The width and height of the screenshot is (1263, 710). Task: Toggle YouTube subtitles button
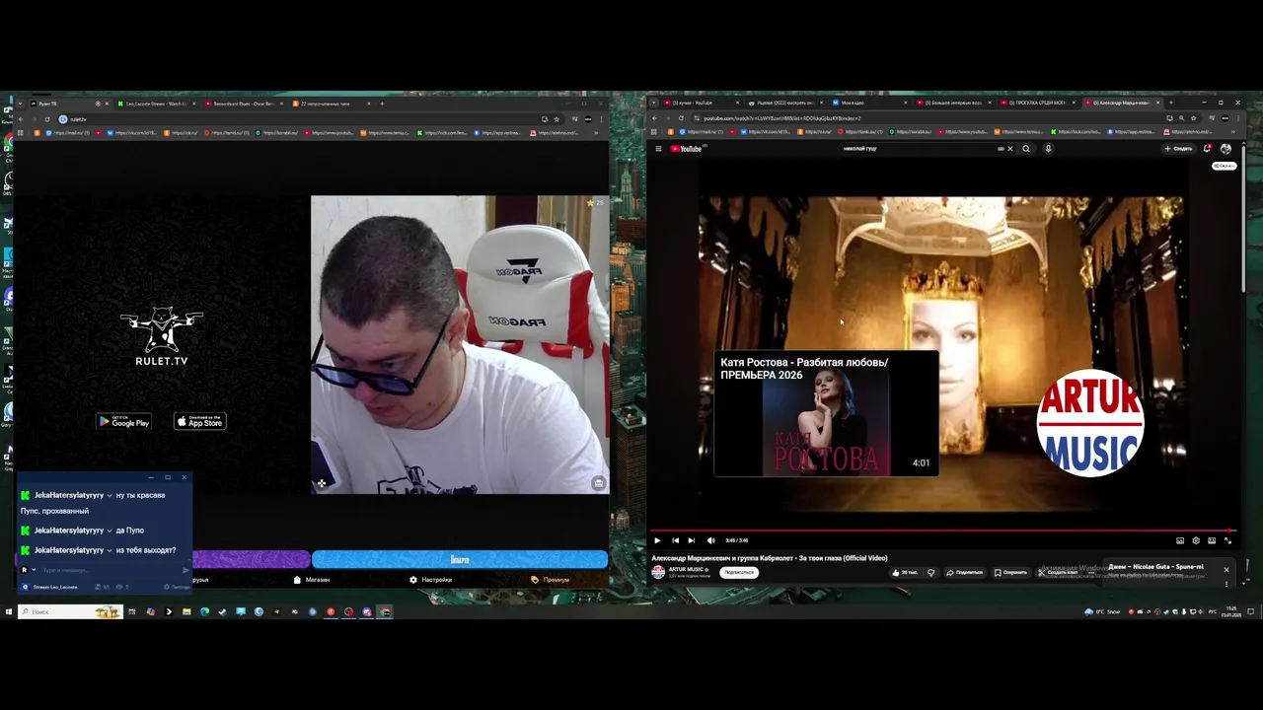1180,540
